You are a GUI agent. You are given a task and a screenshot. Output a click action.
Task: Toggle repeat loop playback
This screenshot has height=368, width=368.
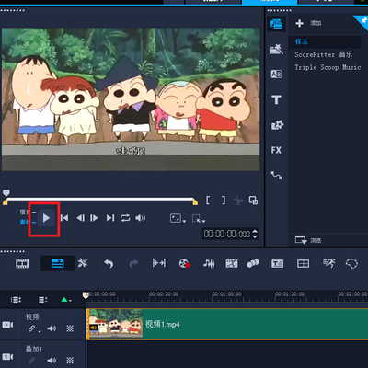125,218
